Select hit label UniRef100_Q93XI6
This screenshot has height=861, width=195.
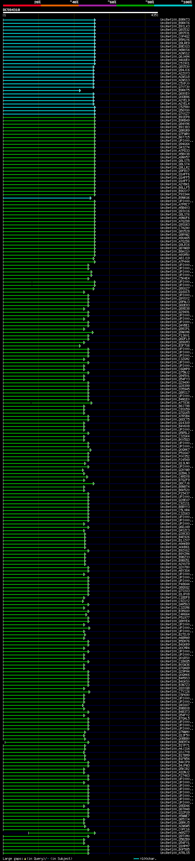(x=175, y=211)
